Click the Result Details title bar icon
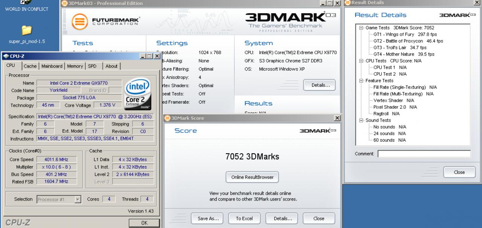482x228 pixels. point(348,3)
